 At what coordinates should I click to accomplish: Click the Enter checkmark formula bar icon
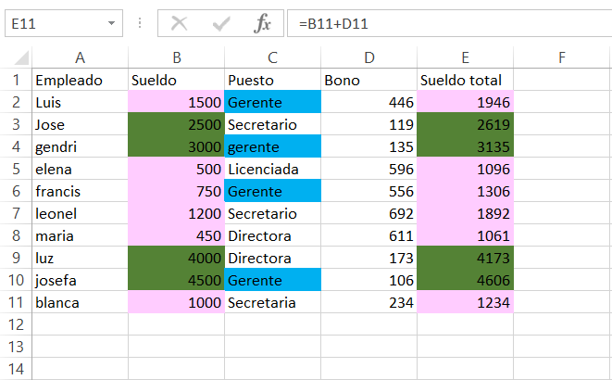(x=221, y=24)
